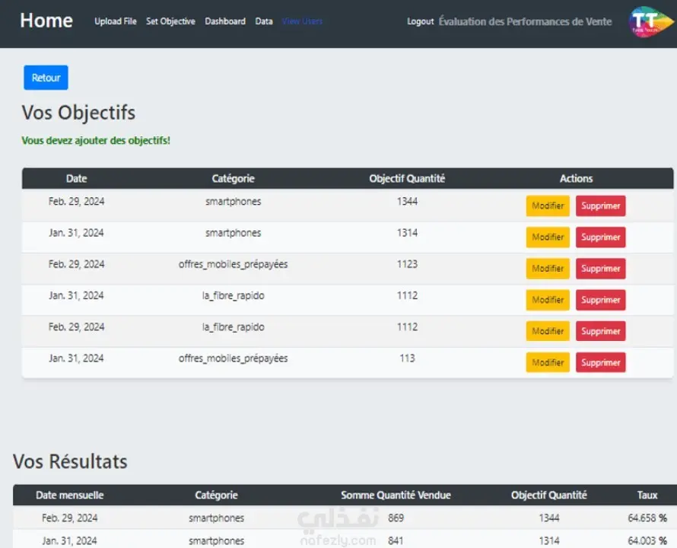The image size is (677, 548).
Task: Click the Date header in objectives table
Action: (76, 179)
